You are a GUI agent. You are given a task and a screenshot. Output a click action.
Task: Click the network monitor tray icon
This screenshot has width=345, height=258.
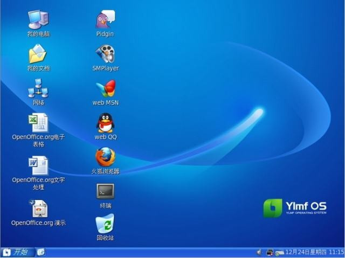pos(270,252)
